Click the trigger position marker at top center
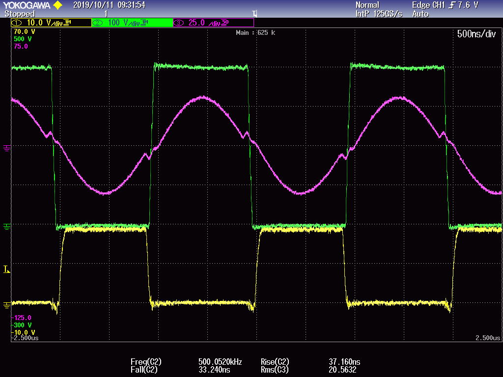Image resolution: width=503 pixels, height=377 pixels. (254, 14)
